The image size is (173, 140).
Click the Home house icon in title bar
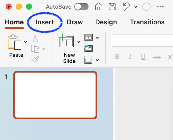99,7
